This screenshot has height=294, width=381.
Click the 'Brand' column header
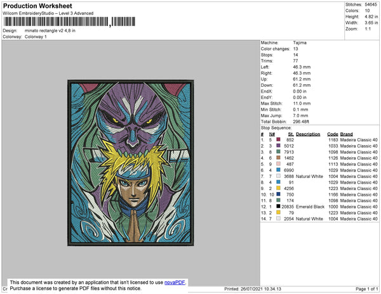click(x=346, y=134)
